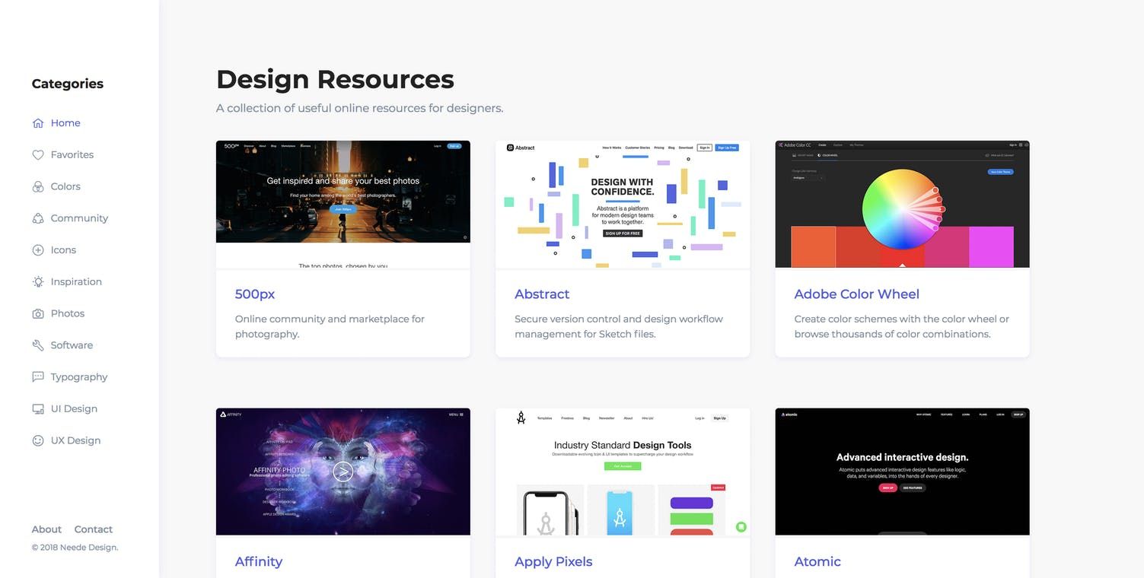Open the Colors category
The width and height of the screenshot is (1144, 578).
tap(65, 186)
